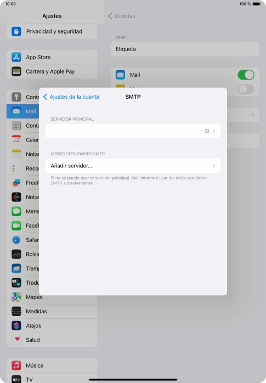Go back to Ajustes de la cuenta

point(71,97)
